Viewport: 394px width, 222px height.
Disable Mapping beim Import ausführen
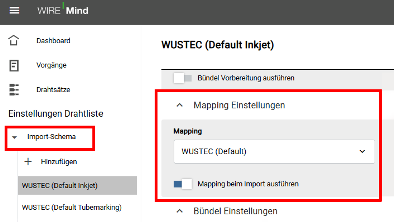click(x=183, y=184)
